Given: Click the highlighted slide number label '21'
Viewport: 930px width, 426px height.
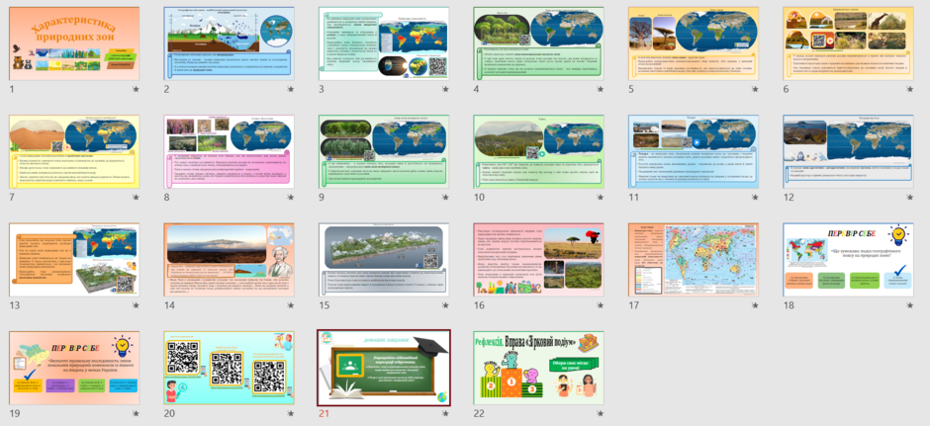Looking at the screenshot, I should (324, 413).
